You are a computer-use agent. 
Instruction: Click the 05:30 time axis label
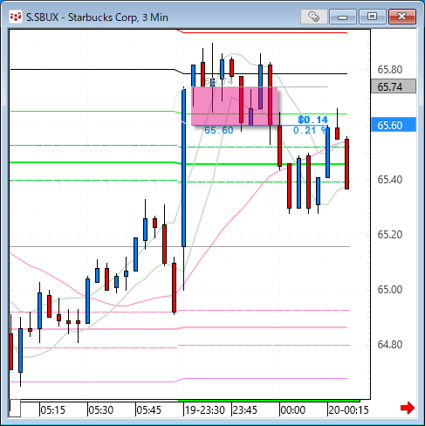(x=100, y=410)
